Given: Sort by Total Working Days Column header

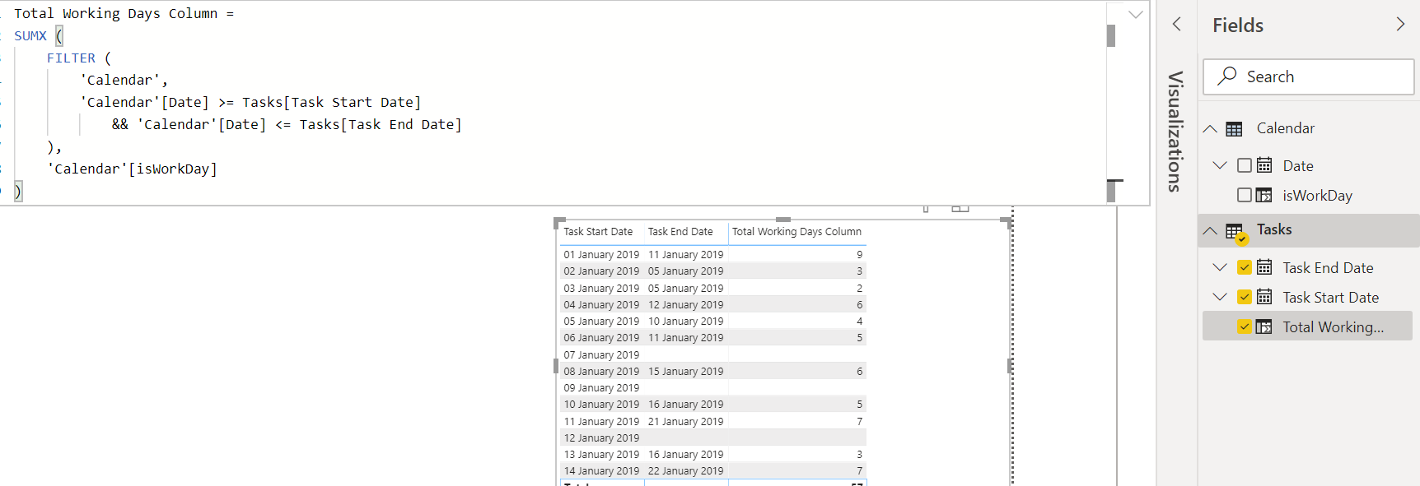Looking at the screenshot, I should pyautogui.click(x=796, y=232).
